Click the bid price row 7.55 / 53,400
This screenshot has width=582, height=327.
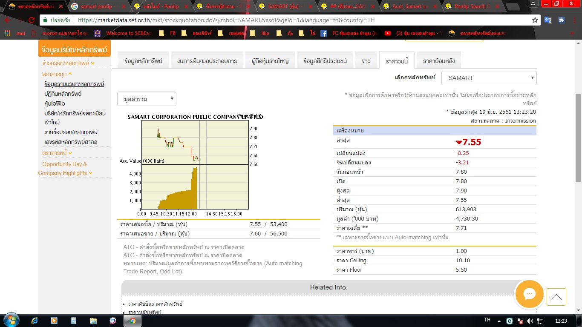pyautogui.click(x=219, y=224)
